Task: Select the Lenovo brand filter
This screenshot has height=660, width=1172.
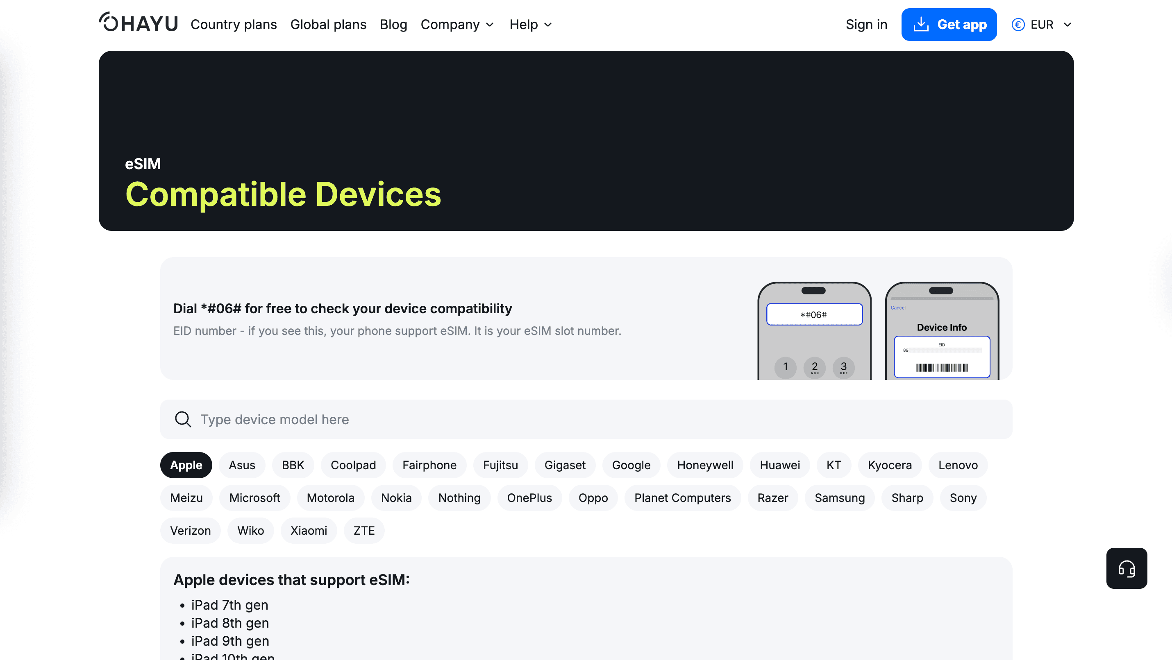Action: pos(958,465)
